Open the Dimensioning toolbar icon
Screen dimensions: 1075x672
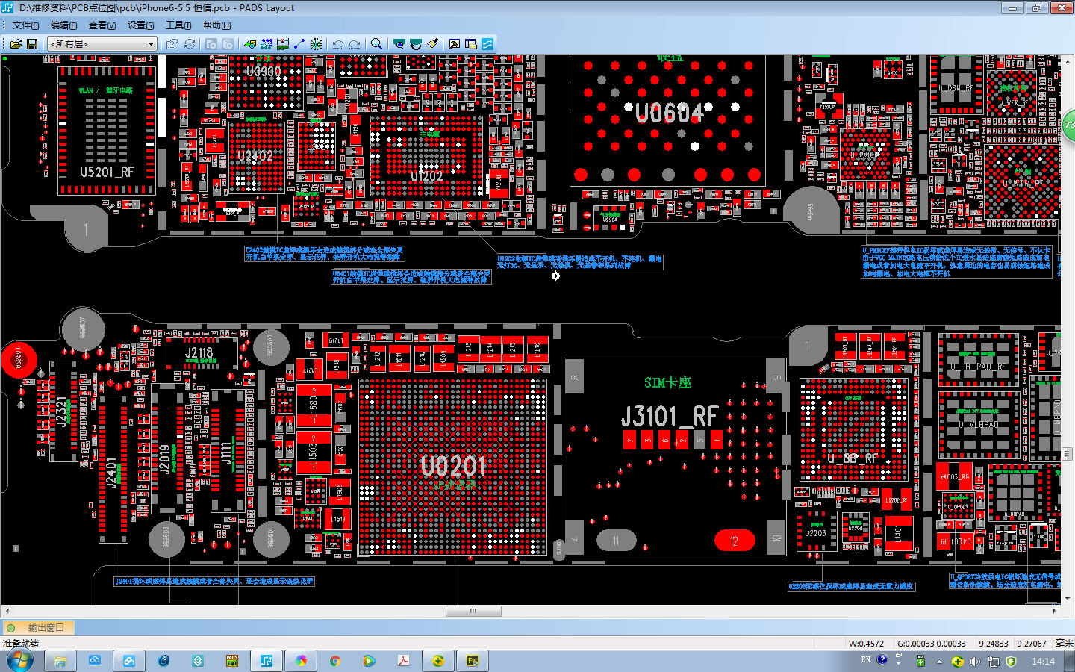click(x=283, y=44)
